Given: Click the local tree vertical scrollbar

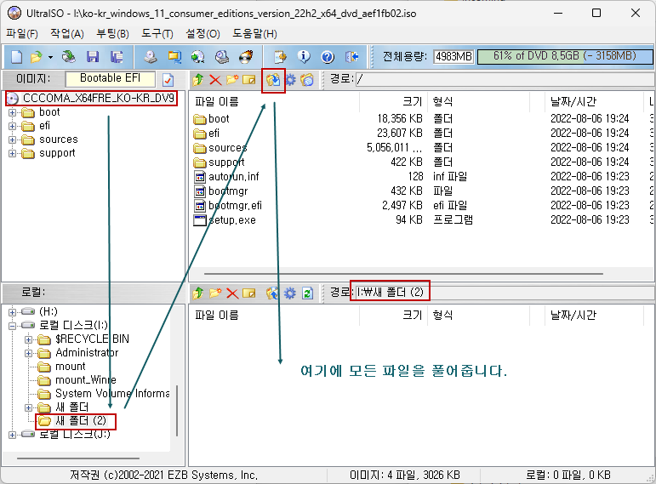Looking at the screenshot, I should [x=177, y=411].
